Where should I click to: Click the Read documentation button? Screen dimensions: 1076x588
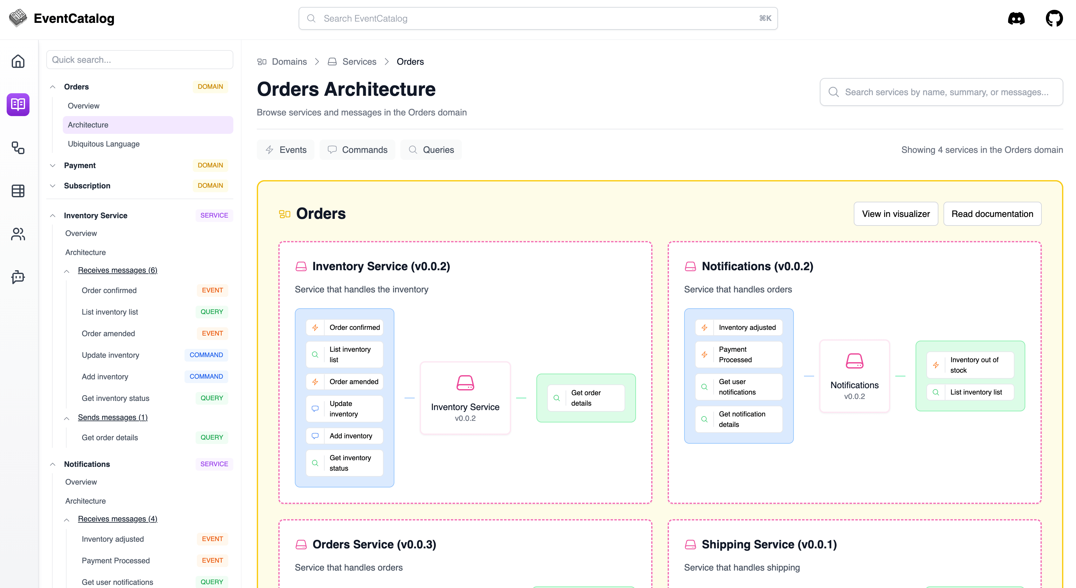tap(992, 213)
